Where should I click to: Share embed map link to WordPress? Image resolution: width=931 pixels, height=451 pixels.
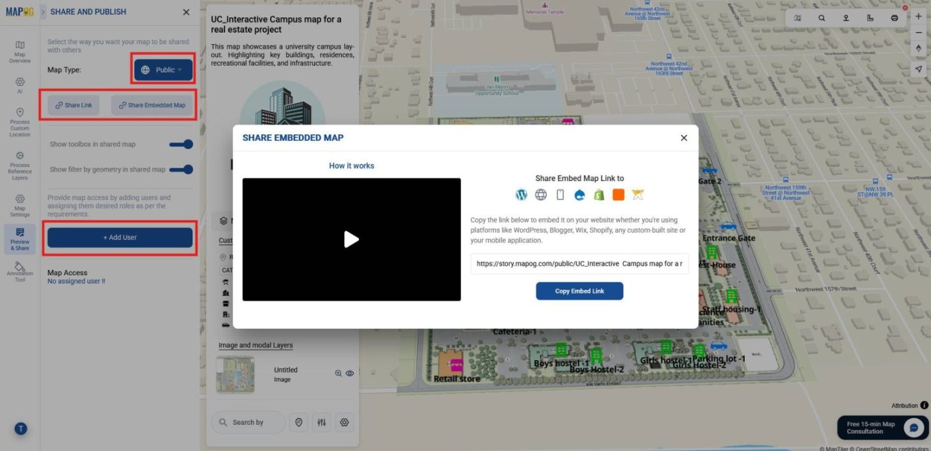521,194
